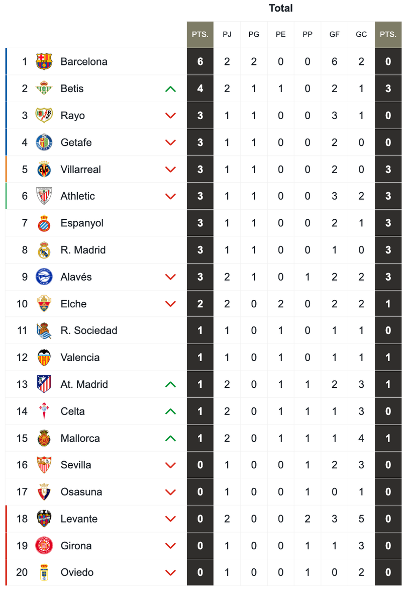Screen dimensions: 402x590
Task: Open the R. Madrid team link
Action: [x=83, y=250]
